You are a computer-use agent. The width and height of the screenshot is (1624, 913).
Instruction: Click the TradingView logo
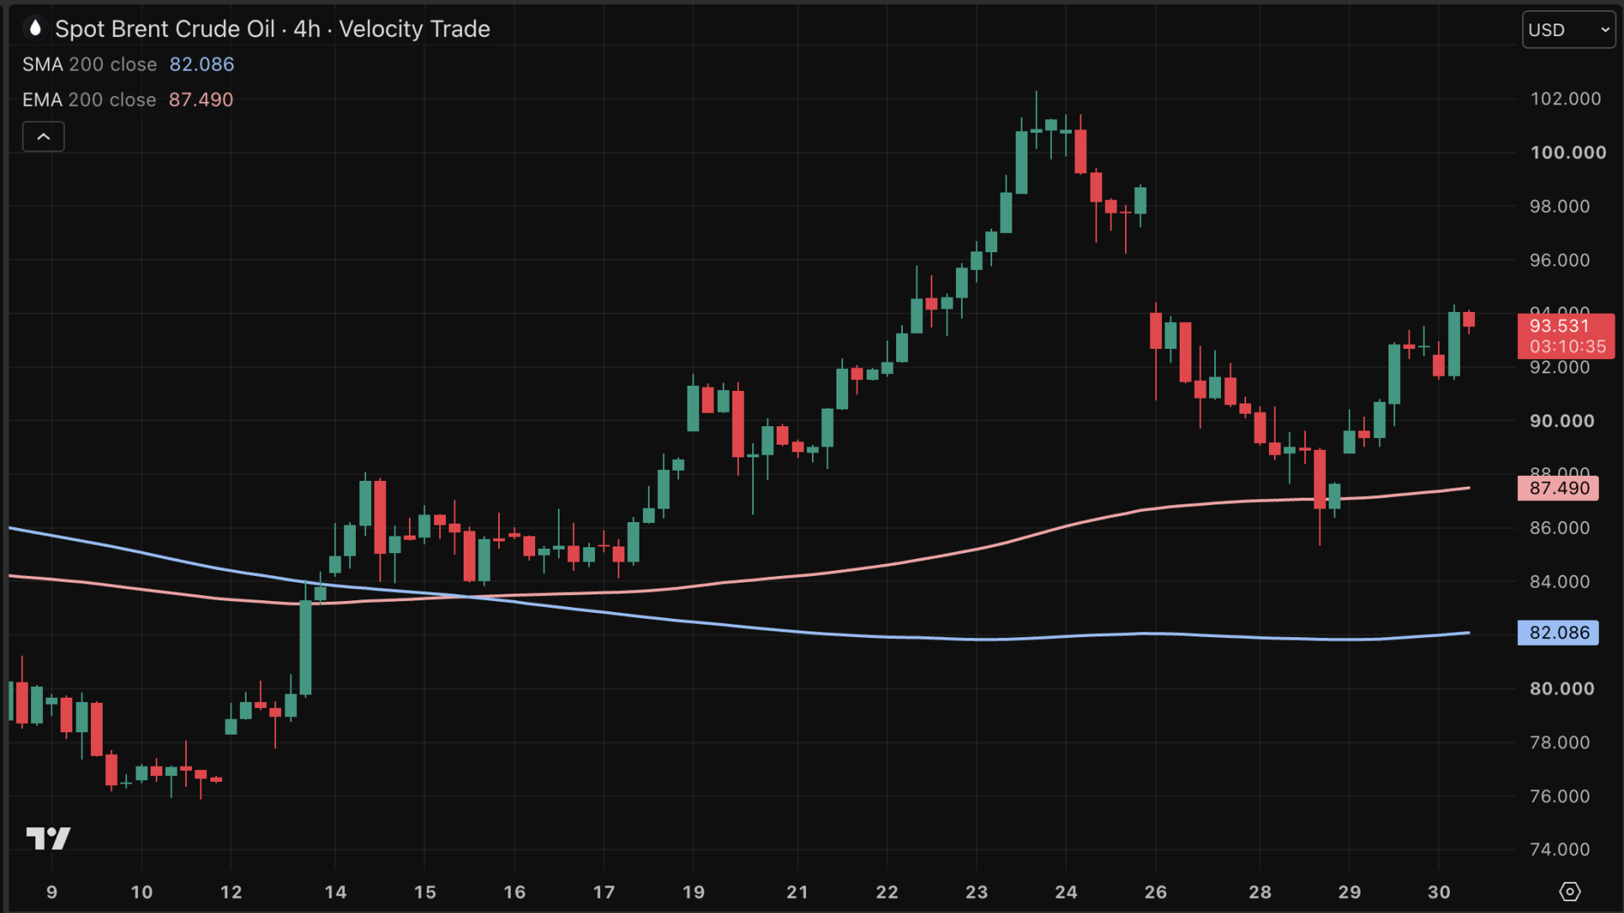(x=48, y=838)
